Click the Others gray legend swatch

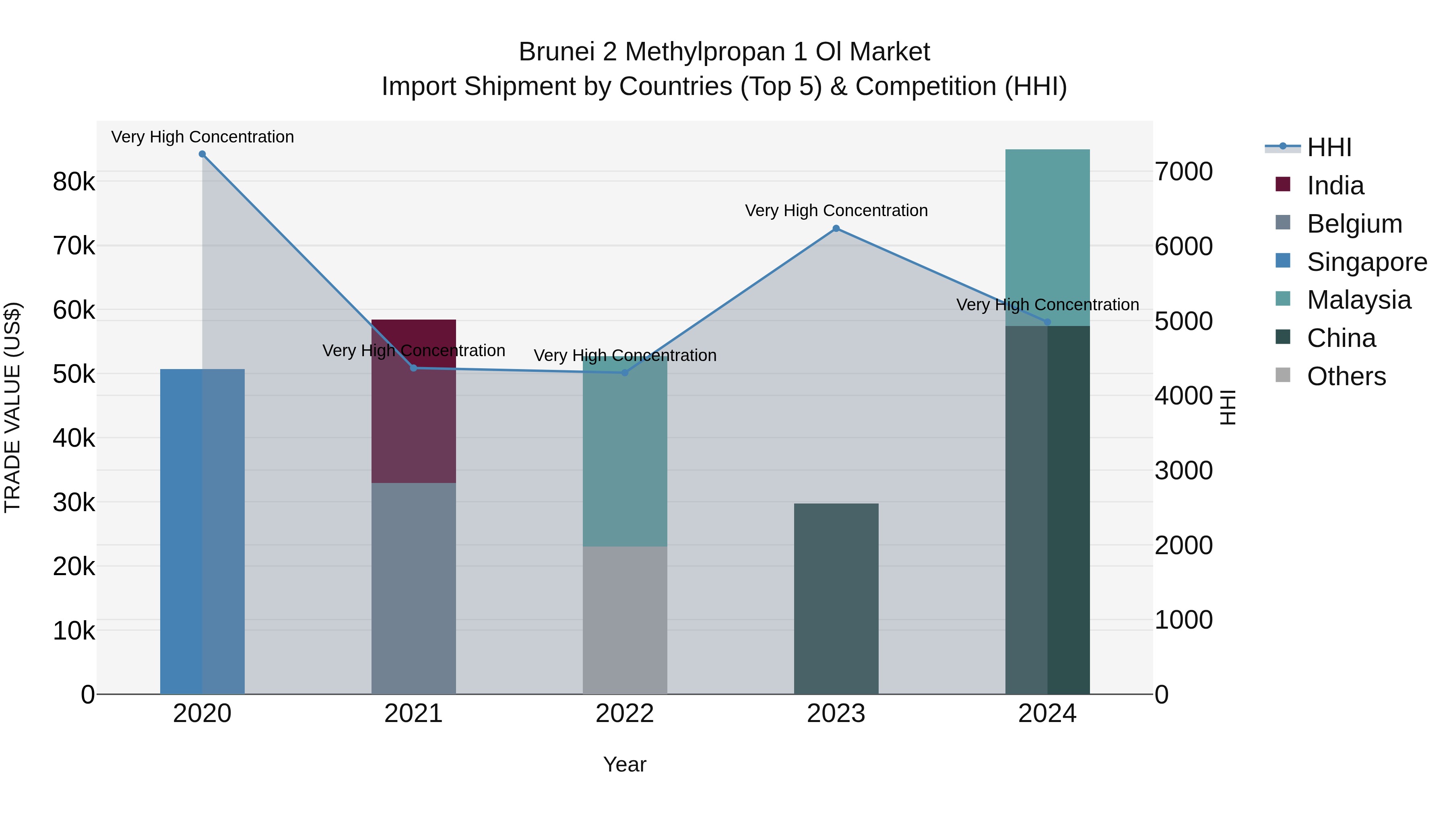point(1283,375)
